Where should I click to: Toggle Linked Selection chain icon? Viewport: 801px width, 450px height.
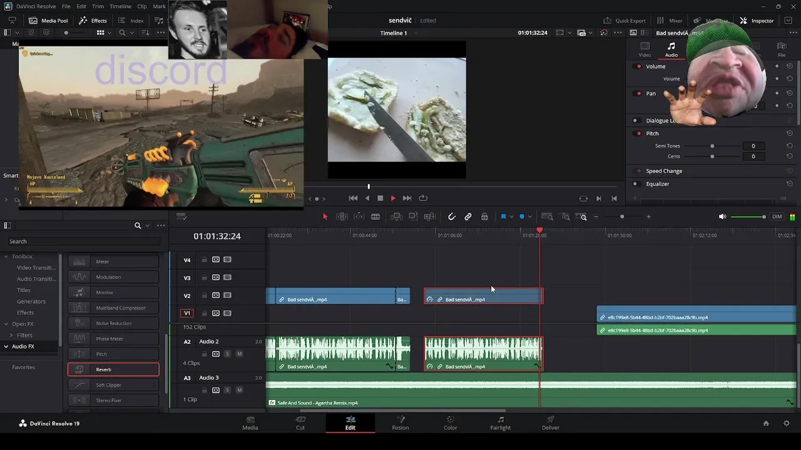click(468, 217)
